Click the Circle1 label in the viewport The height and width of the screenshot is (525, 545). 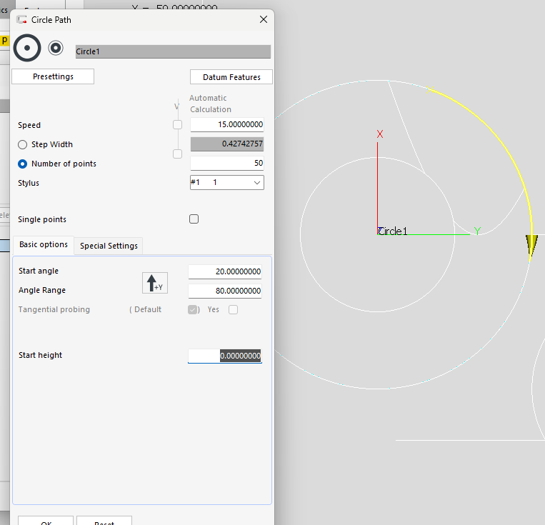393,231
